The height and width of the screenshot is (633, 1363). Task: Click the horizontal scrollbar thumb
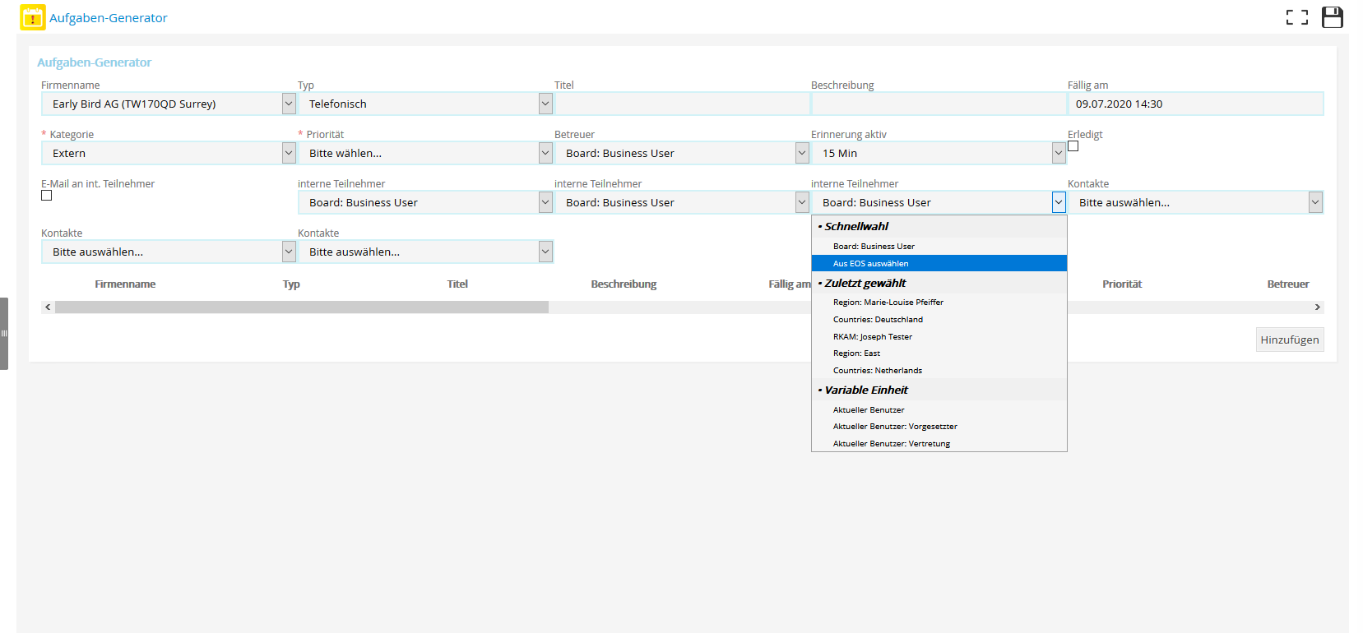[301, 307]
